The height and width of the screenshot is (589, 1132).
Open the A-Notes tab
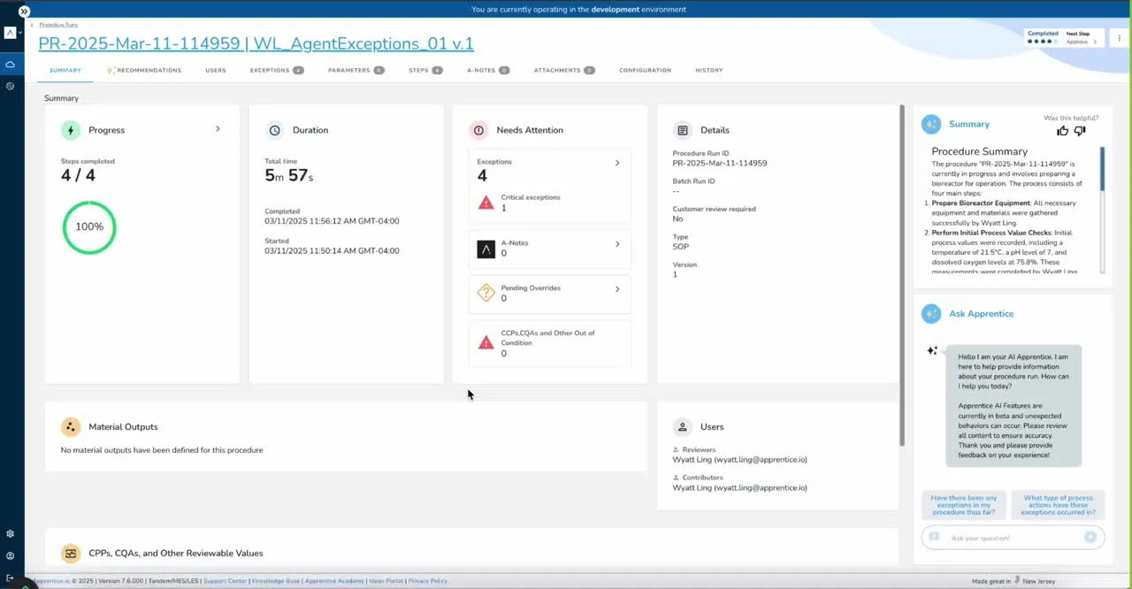pyautogui.click(x=488, y=70)
